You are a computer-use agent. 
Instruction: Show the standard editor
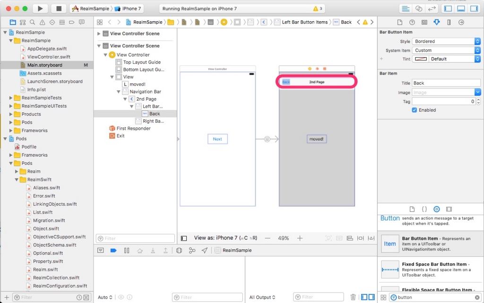(406, 8)
